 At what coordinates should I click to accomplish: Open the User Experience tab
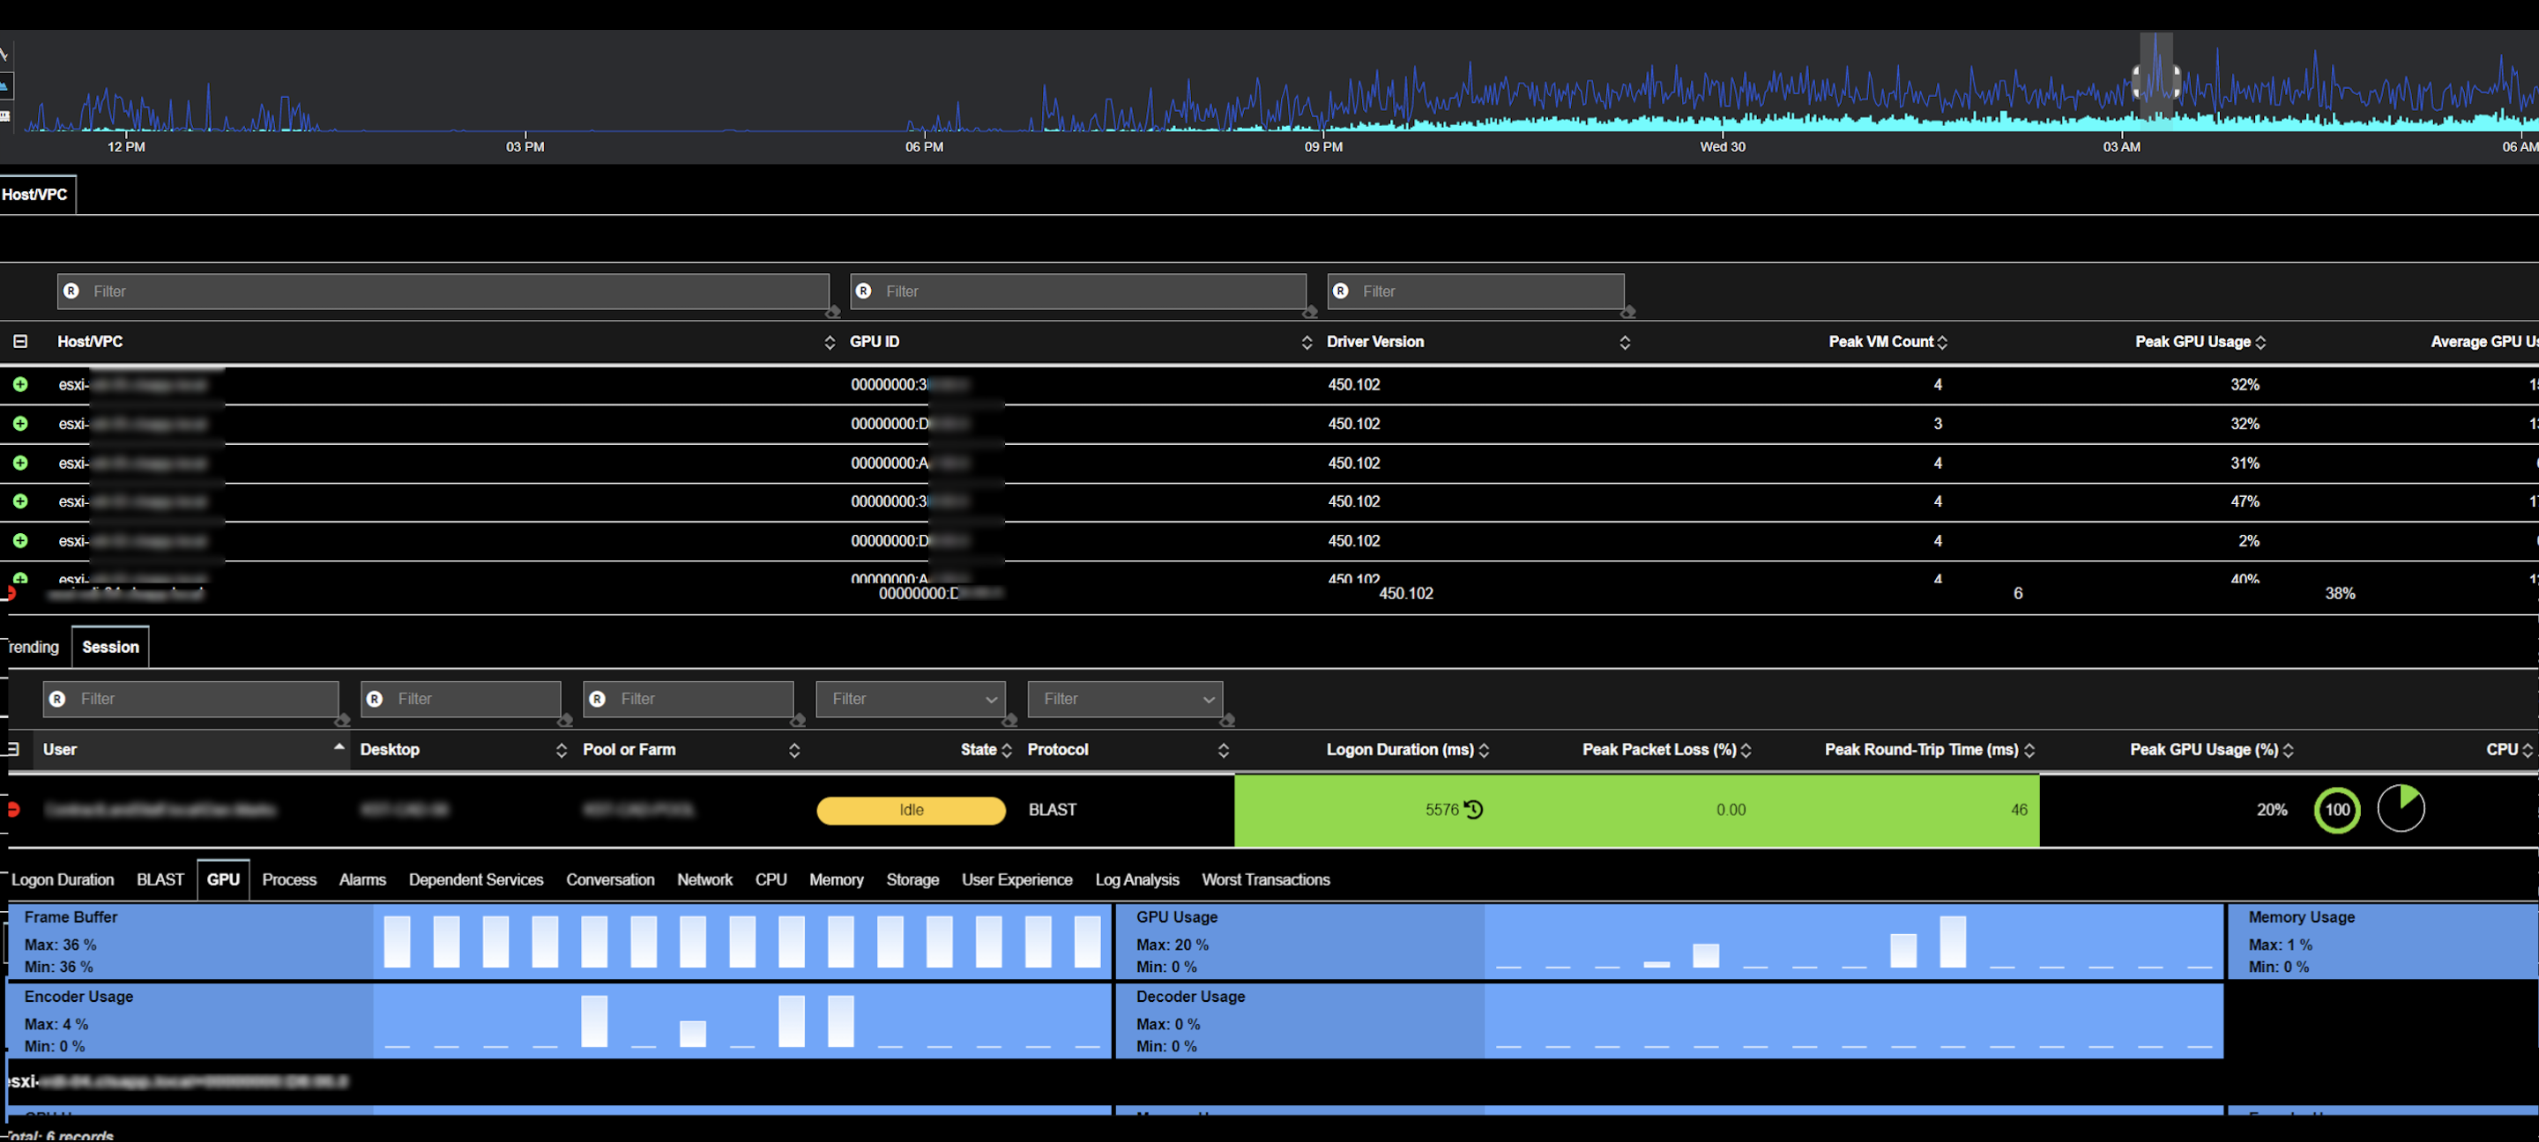click(x=1016, y=880)
